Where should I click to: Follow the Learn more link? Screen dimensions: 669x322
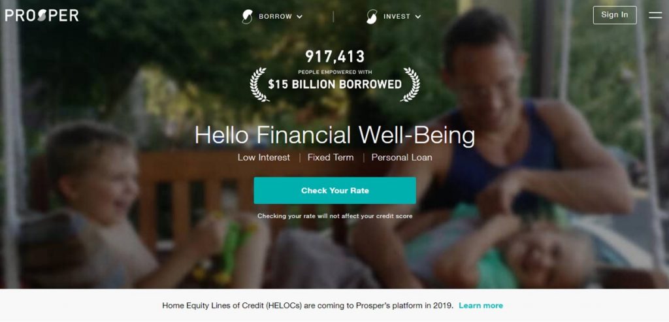point(481,306)
